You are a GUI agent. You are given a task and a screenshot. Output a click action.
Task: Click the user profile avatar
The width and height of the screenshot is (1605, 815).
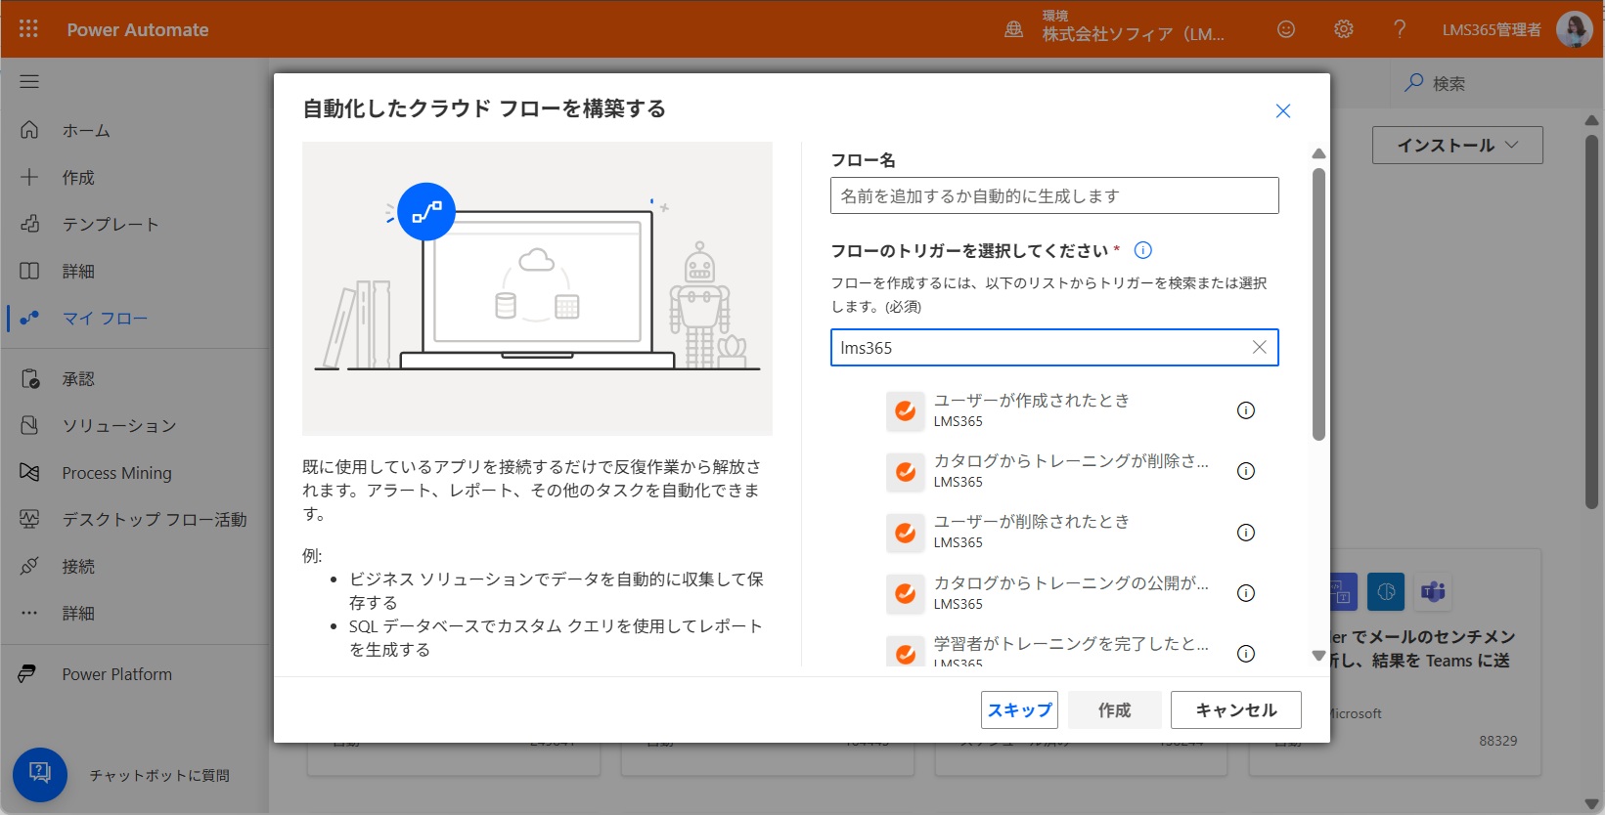coord(1575,29)
